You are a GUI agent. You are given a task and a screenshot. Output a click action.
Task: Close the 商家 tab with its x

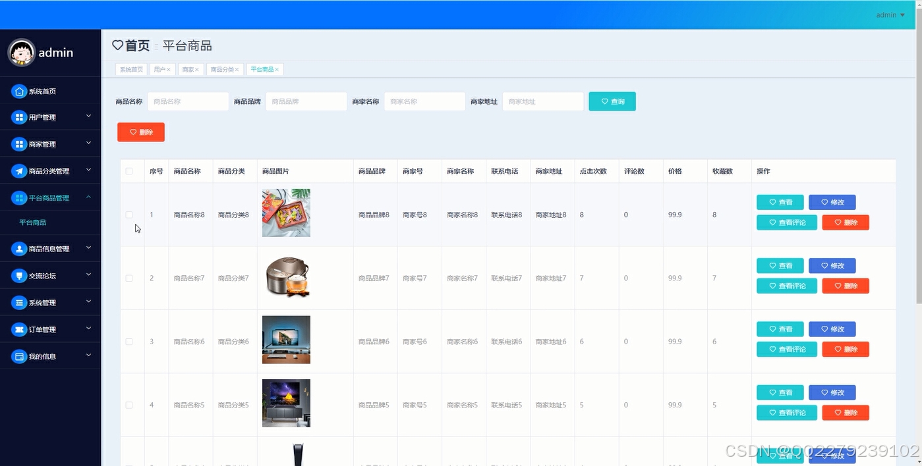point(198,69)
